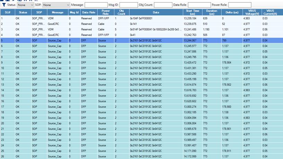This screenshot has height=159, width=283.
Task: Sort by the Delta (us) column header
Action: click(232, 12)
